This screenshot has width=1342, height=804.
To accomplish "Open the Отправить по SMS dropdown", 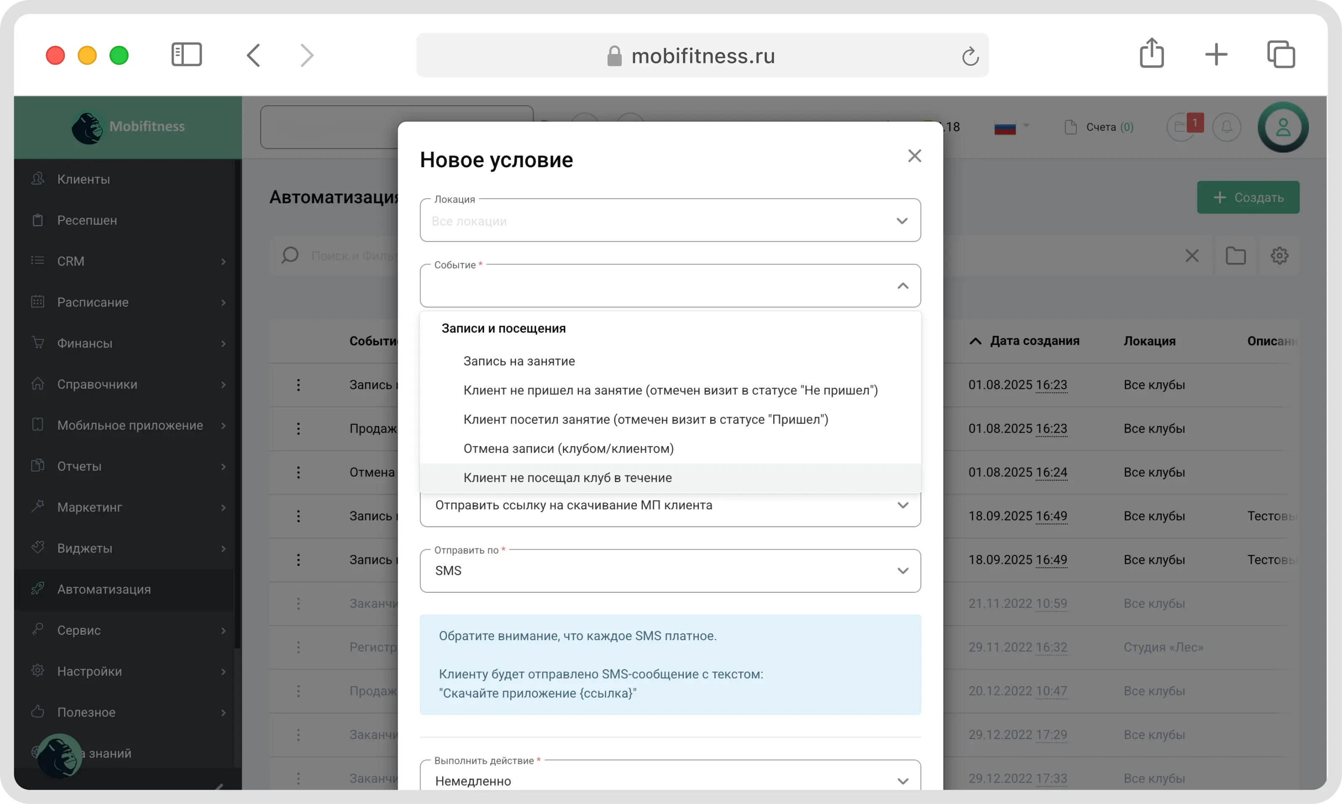I will (670, 571).
